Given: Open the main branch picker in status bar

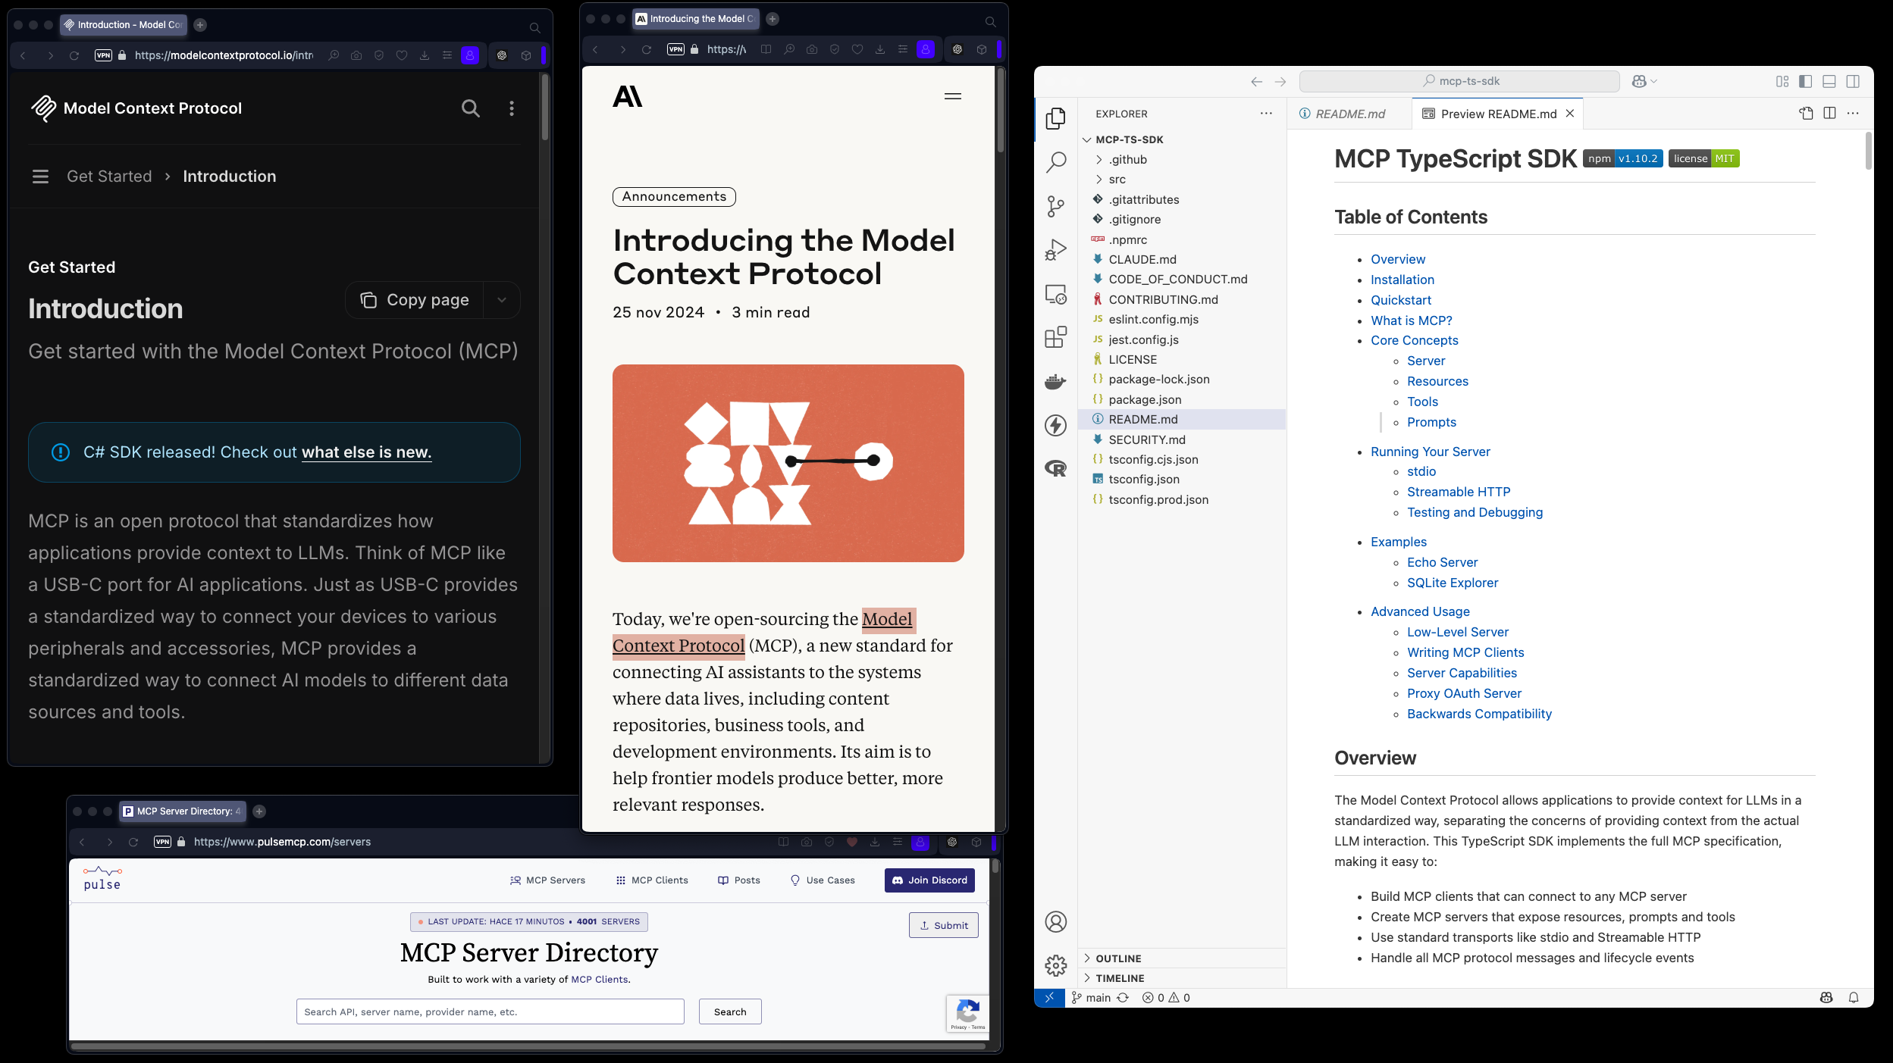Looking at the screenshot, I should coord(1090,998).
